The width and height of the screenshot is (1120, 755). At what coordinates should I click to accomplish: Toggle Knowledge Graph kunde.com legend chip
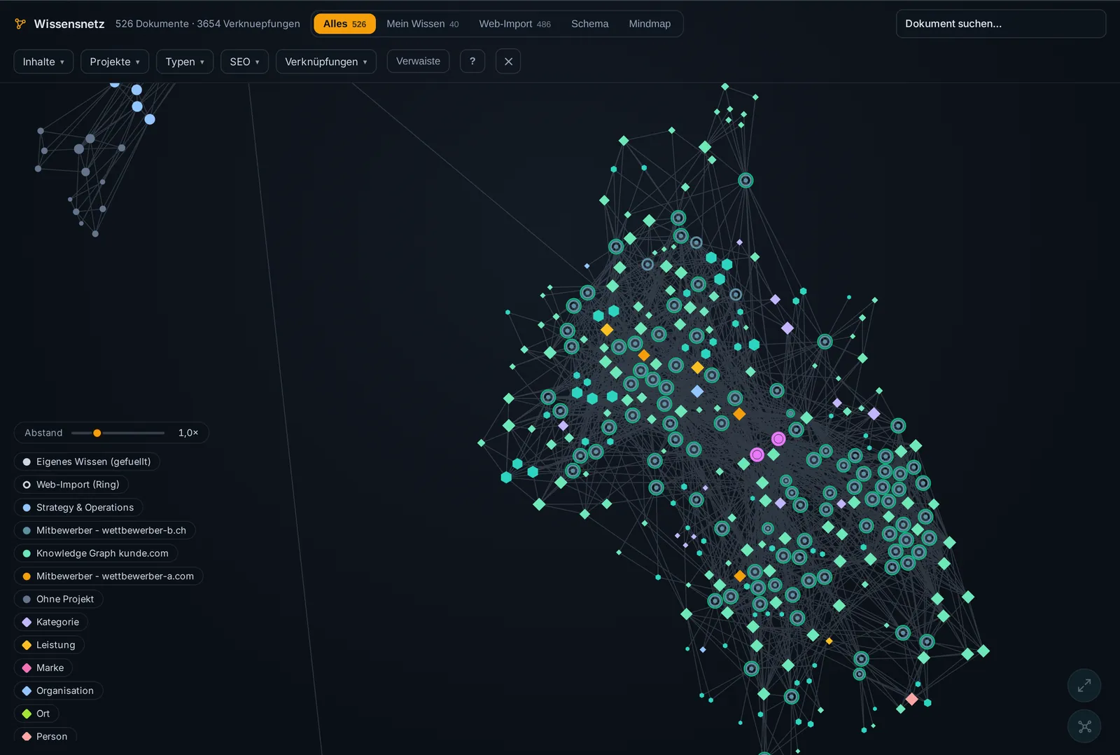pos(96,553)
